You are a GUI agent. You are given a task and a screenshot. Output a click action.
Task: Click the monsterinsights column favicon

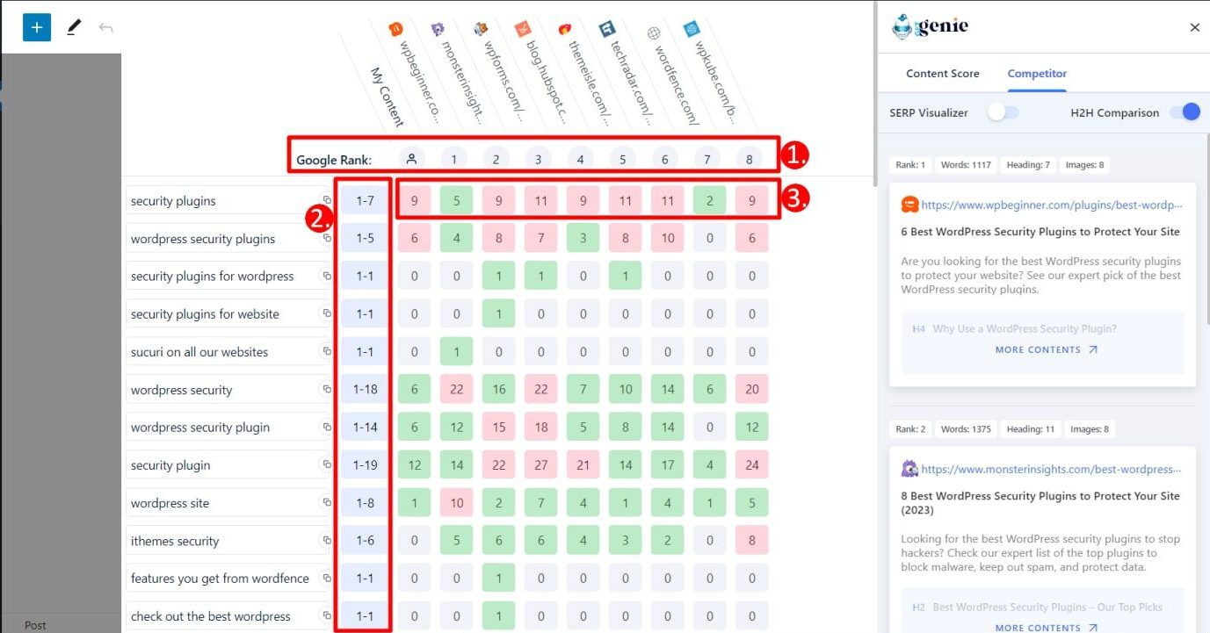click(438, 29)
